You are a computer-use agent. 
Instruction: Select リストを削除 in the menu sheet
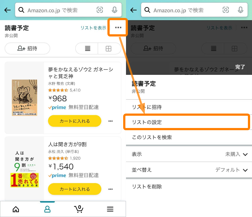(189, 186)
